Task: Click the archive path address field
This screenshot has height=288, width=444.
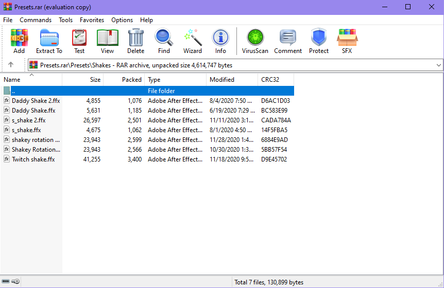Action: pos(235,65)
